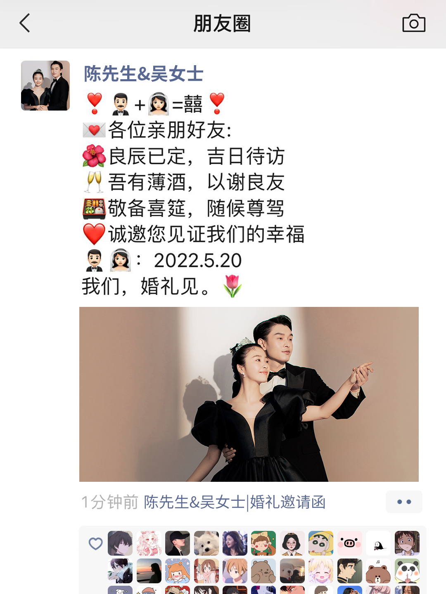
Task: Tap the back arrow in the header
Action: 25,23
